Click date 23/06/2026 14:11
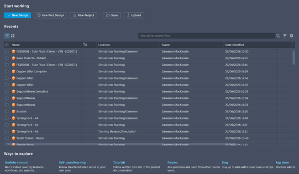The height and width of the screenshot is (174, 299). (x=236, y=132)
